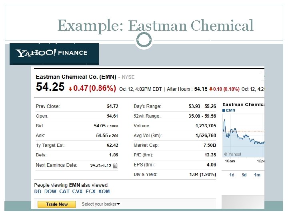Click the Div & Yield 1.04 (1.90%)
This screenshot has width=288, height=216.
(203, 174)
